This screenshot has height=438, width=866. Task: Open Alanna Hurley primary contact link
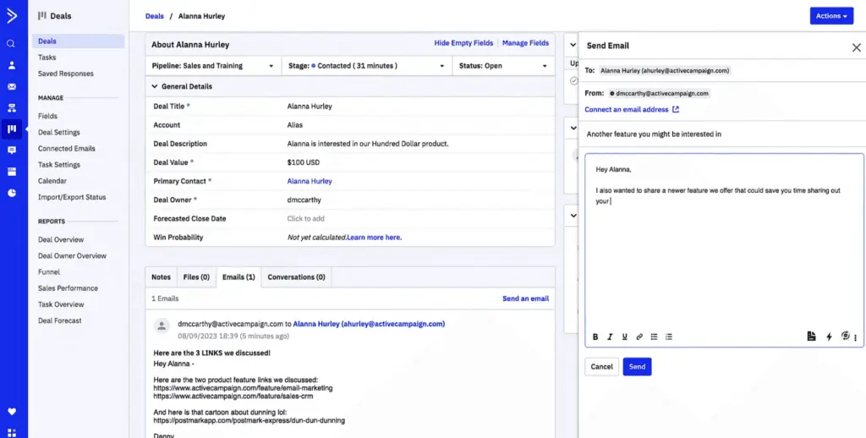[x=310, y=181]
